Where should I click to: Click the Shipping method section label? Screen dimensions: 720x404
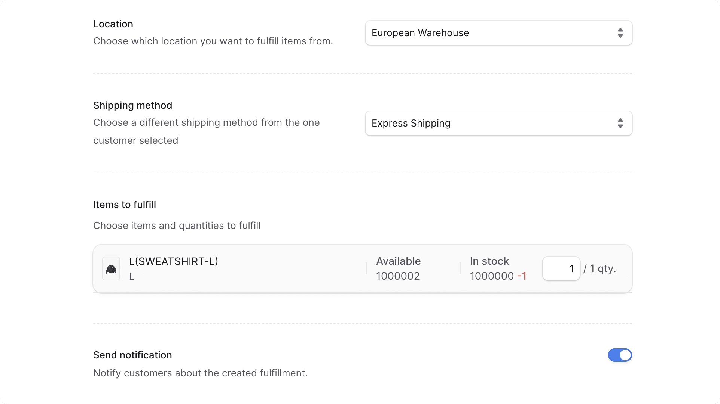click(x=132, y=105)
